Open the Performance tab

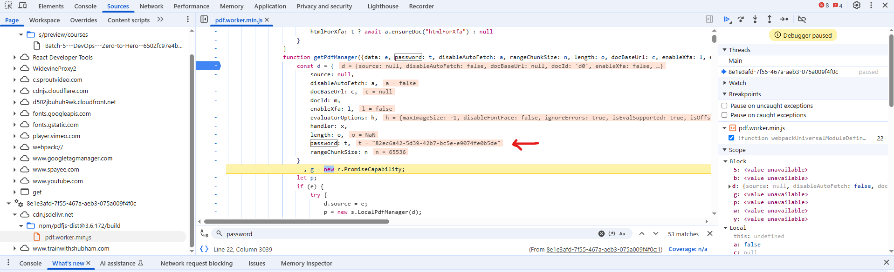coord(192,6)
